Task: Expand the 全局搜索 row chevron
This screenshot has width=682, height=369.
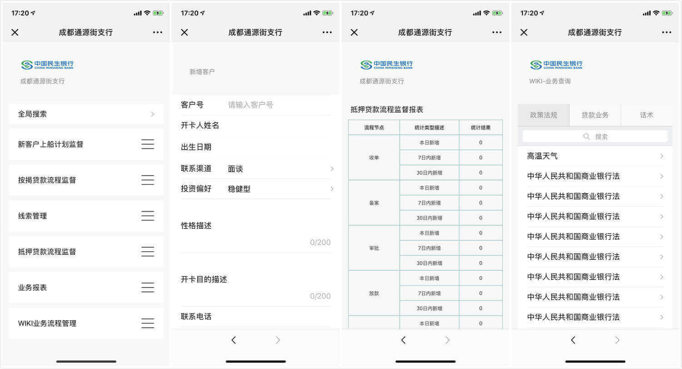Action: (x=153, y=114)
